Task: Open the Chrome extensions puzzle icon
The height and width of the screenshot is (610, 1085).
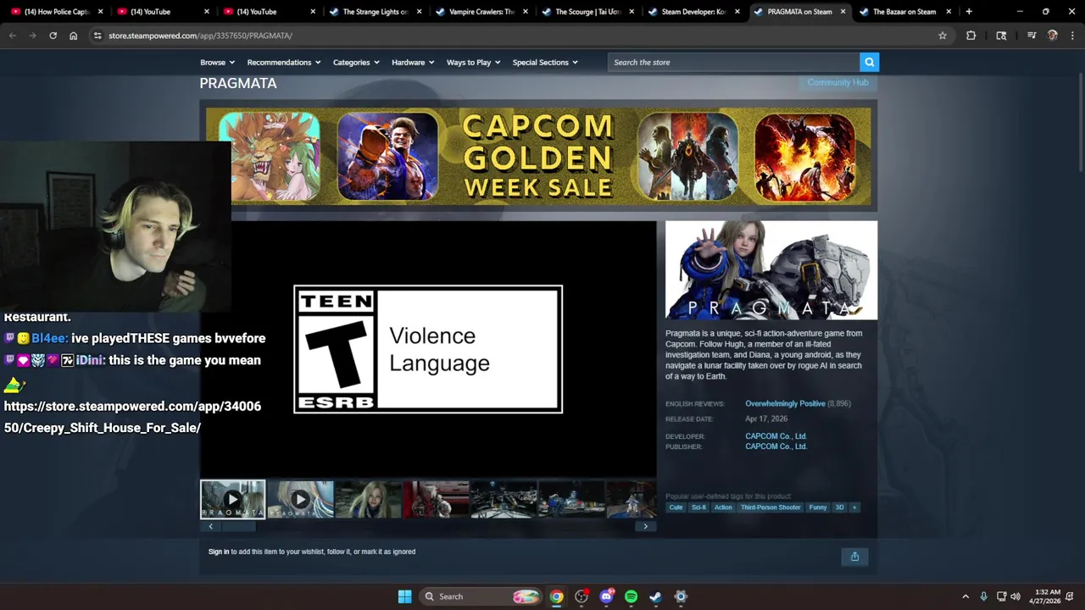Action: pyautogui.click(x=971, y=36)
